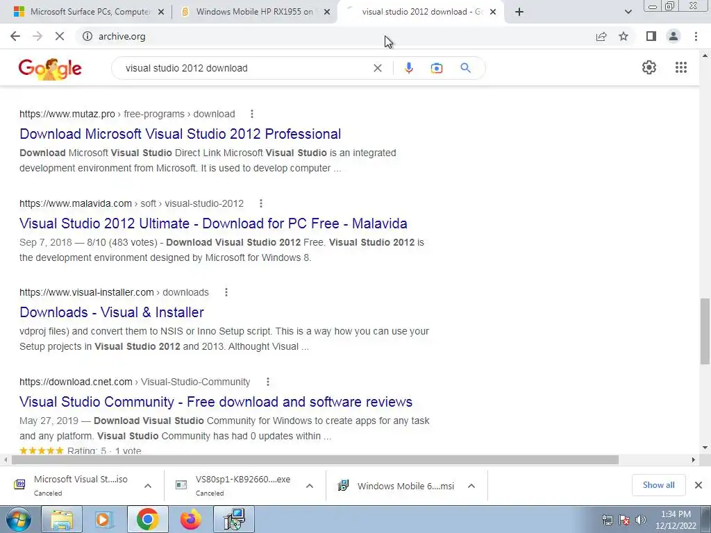Open Downloads - Visual & Installer result
The width and height of the screenshot is (711, 533).
pos(112,312)
